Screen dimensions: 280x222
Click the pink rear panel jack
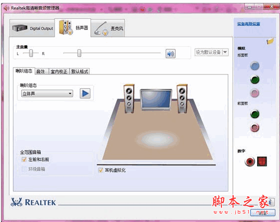click(255, 93)
